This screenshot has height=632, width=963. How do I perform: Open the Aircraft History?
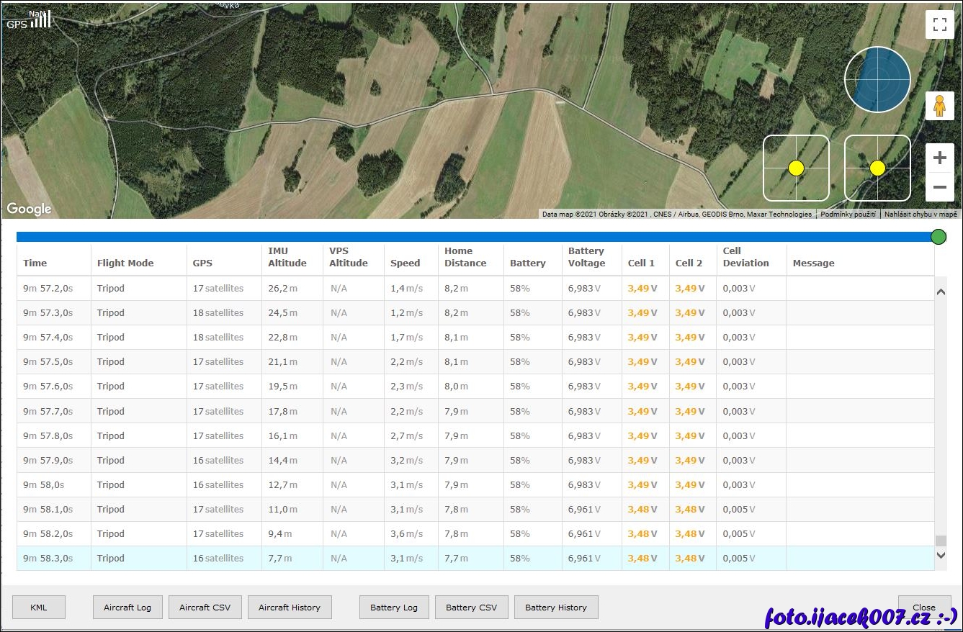[290, 608]
